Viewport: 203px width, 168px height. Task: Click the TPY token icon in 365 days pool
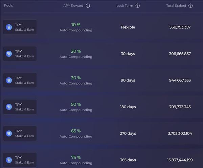9,160
